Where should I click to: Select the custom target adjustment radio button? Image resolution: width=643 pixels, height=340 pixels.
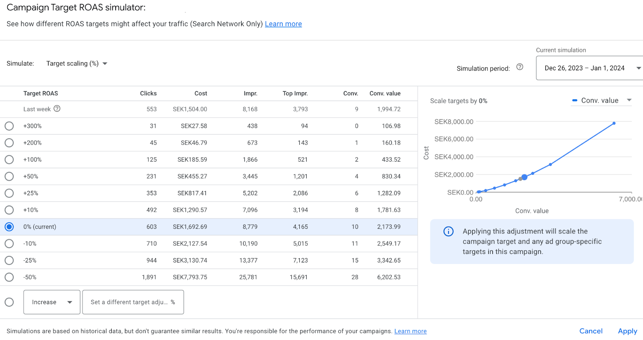coord(9,302)
